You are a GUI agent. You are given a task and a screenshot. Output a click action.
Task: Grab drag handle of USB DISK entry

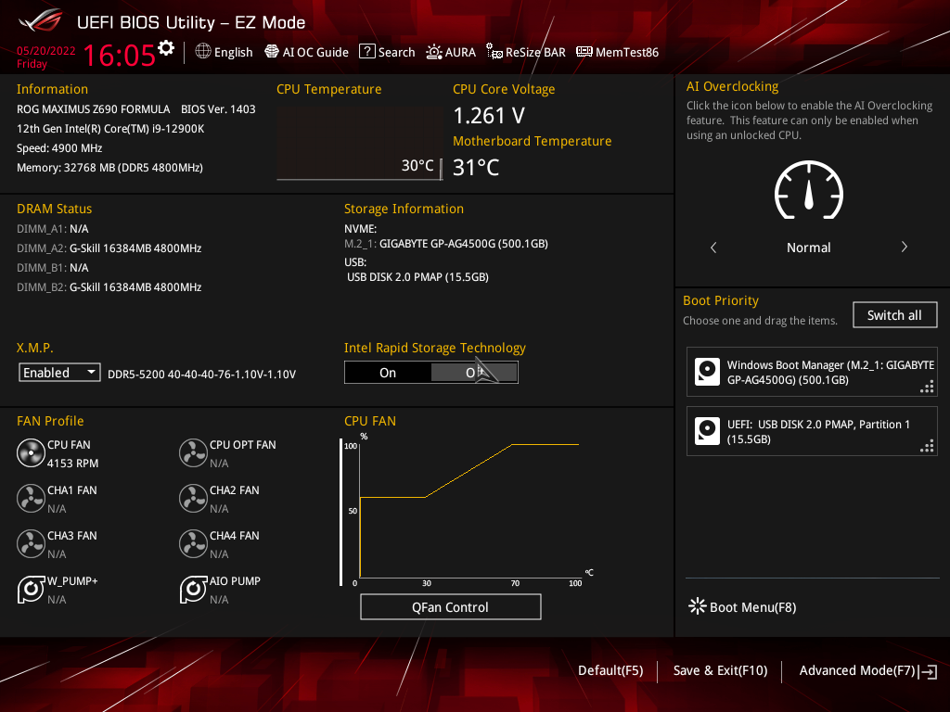coord(927,446)
